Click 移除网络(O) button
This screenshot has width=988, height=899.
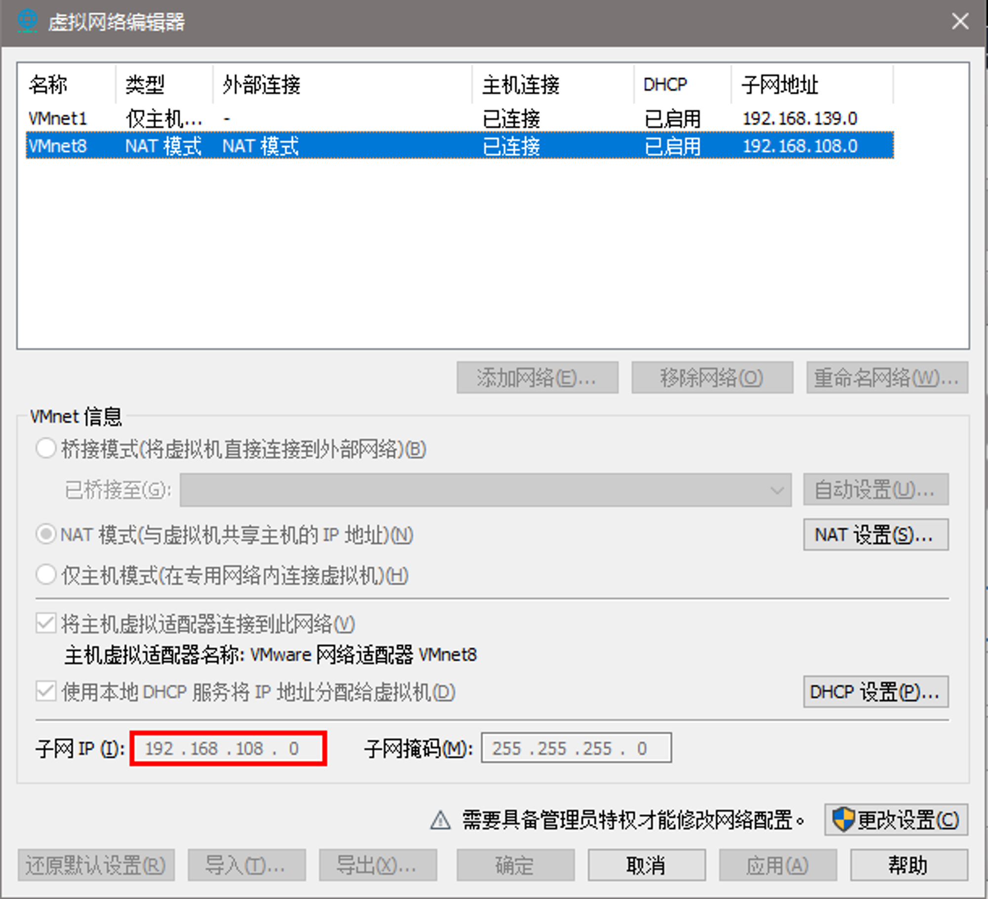click(712, 378)
